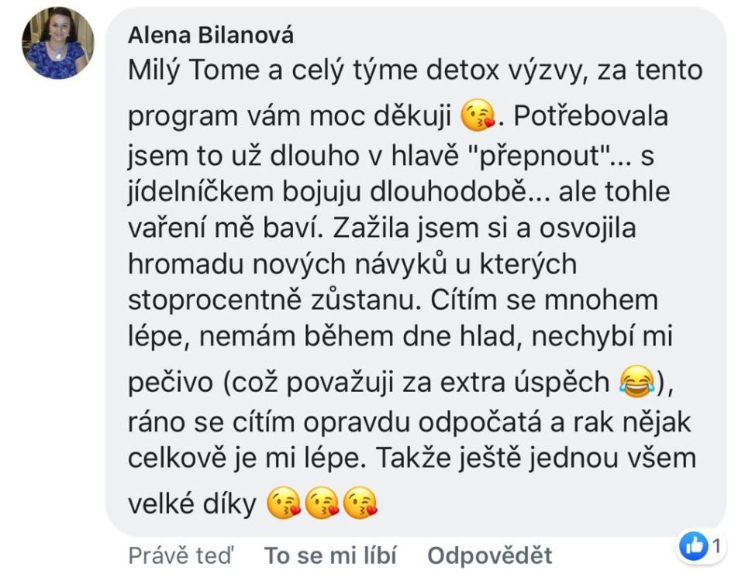Click "Odpovědět" to reply to the comment

point(490,555)
